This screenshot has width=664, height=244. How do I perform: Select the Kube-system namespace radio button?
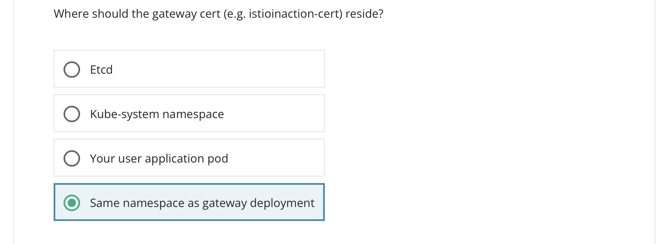[72, 114]
